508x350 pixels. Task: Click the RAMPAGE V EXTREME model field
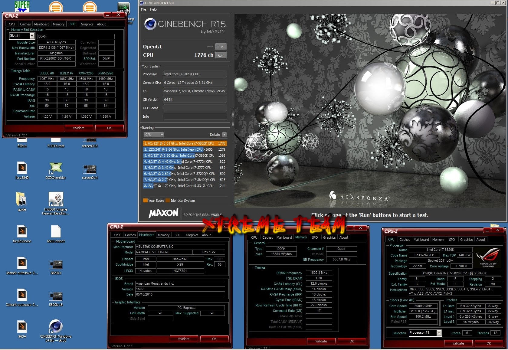(x=163, y=252)
